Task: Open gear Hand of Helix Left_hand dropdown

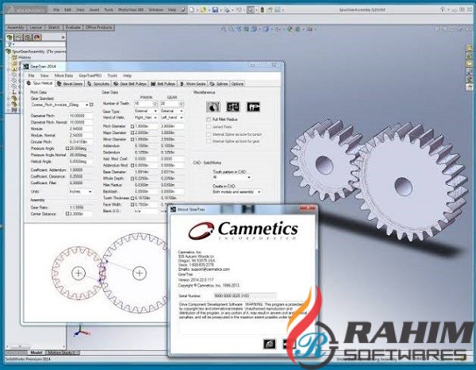Action: click(172, 118)
